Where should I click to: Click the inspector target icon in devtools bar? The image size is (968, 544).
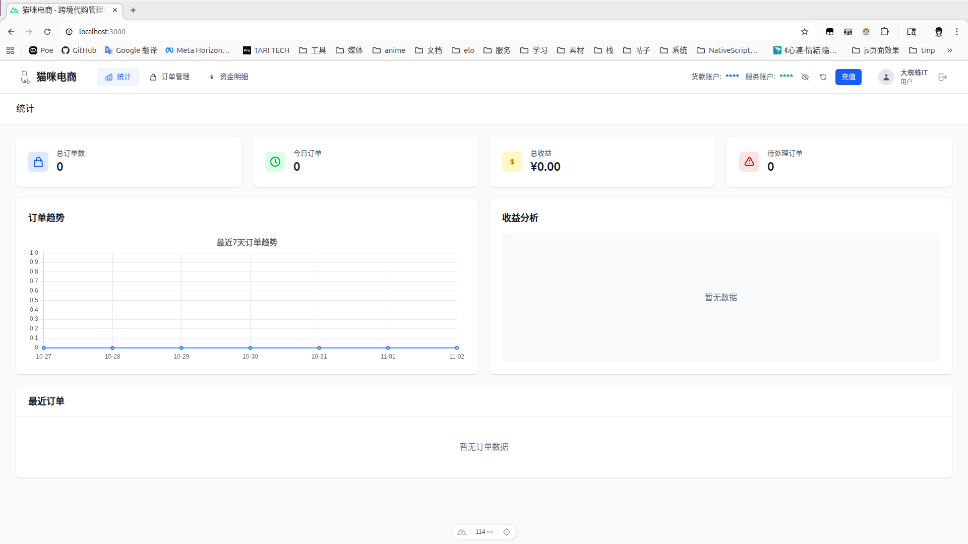click(507, 532)
